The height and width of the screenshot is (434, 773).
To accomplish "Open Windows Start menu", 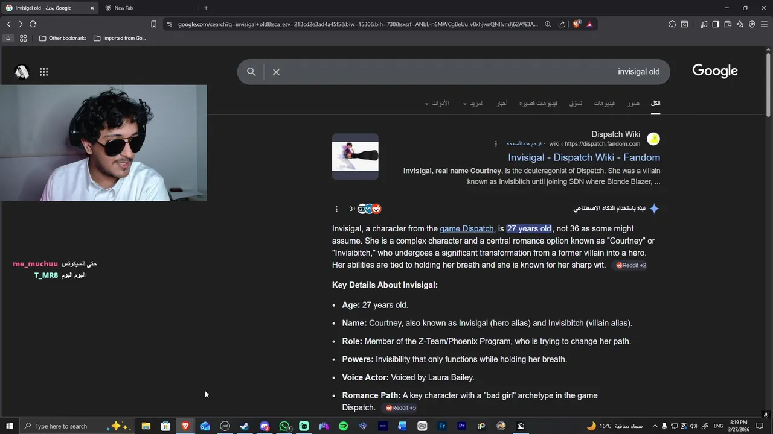I will (9, 426).
